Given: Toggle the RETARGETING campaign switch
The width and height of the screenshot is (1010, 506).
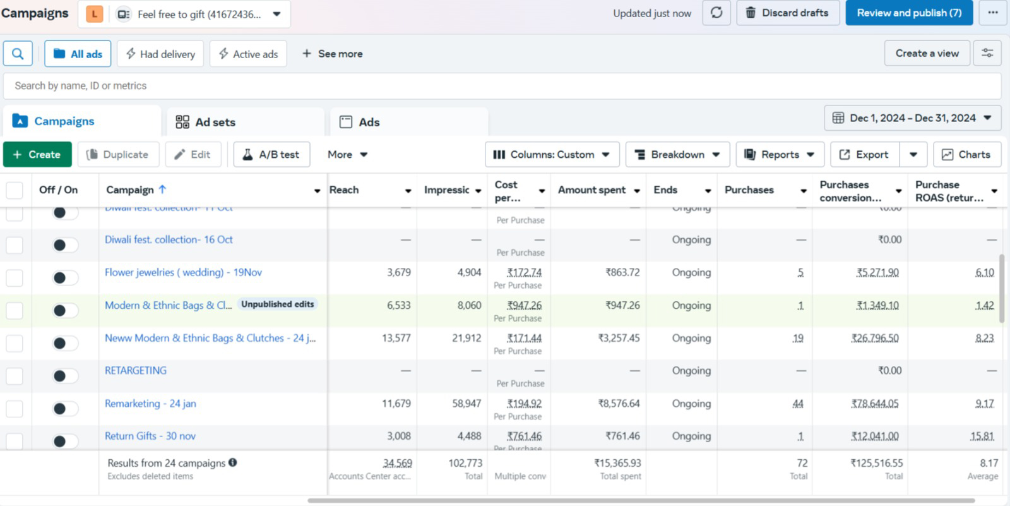Looking at the screenshot, I should 65,376.
